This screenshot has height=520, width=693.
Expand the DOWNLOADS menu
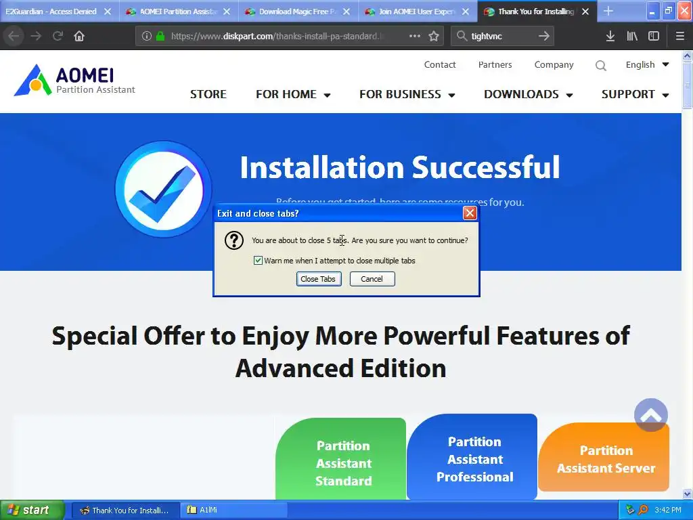[x=528, y=94]
